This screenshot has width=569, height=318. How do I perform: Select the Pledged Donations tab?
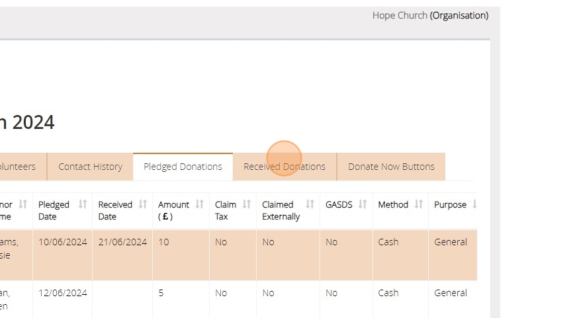pos(183,167)
